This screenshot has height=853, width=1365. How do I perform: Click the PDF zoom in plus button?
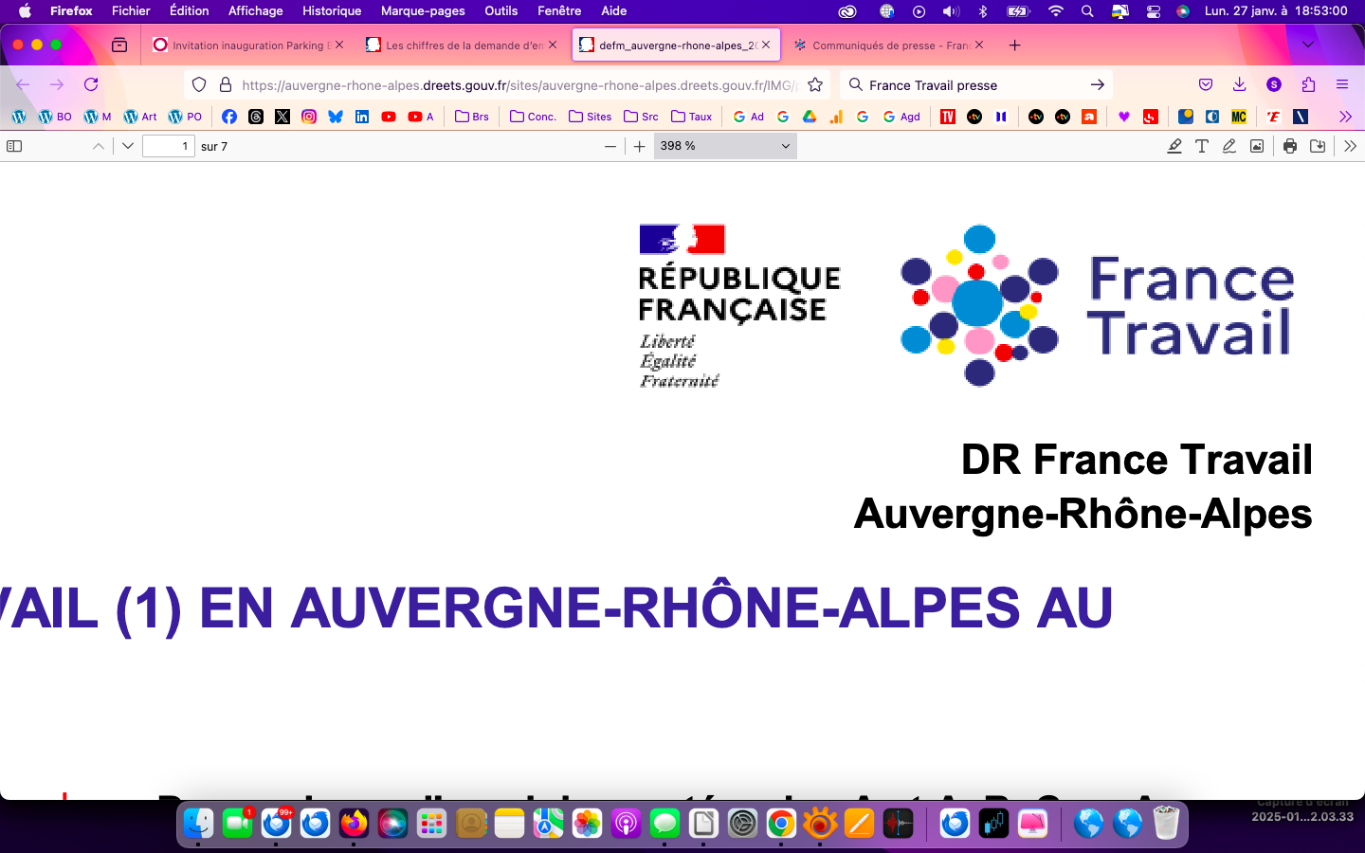point(640,146)
